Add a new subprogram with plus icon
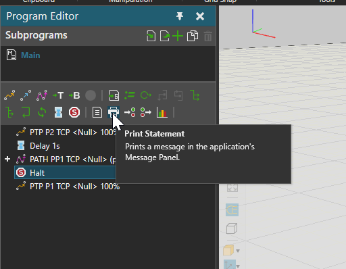Screen dimensions: 346x269 coord(178,36)
